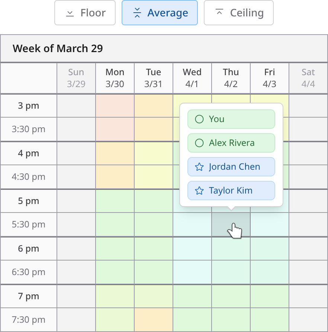The height and width of the screenshot is (332, 328).
Task: Toggle Alex Rivera's availability entry
Action: tap(231, 143)
